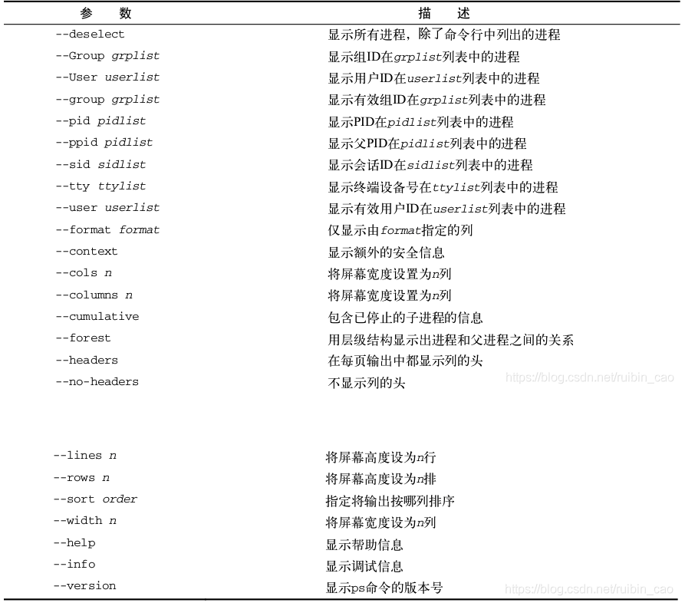
Task: Click description 用层级结构显示出进程和父进程之间的关系
Action: (x=451, y=340)
